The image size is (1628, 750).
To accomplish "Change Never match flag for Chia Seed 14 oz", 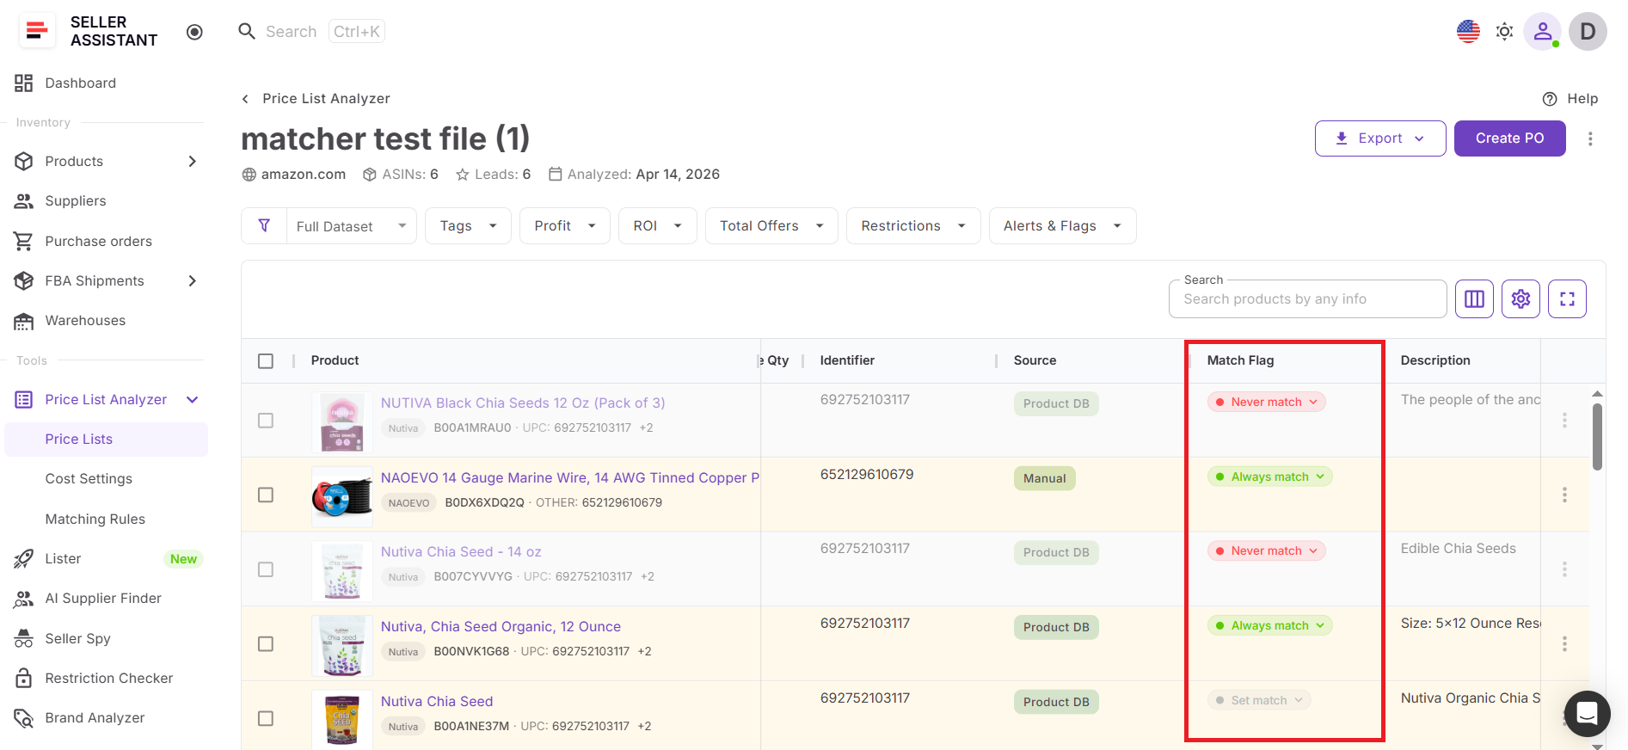I will pos(1266,551).
